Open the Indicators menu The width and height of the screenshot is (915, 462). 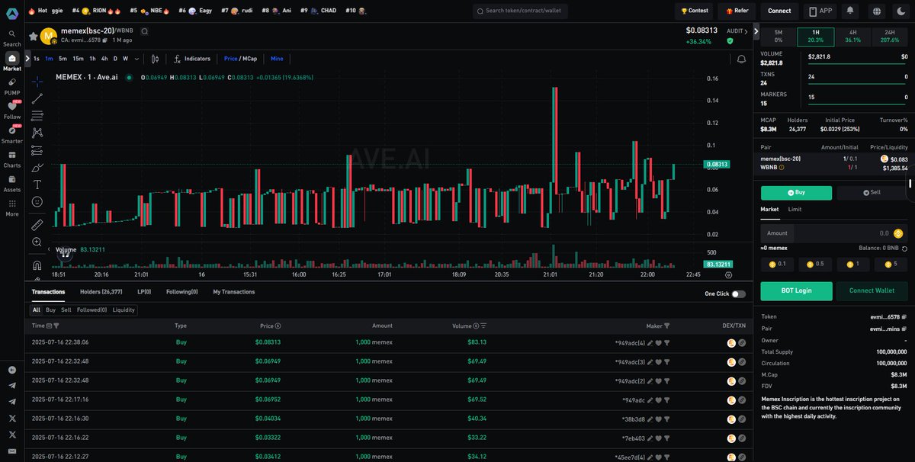pos(192,59)
